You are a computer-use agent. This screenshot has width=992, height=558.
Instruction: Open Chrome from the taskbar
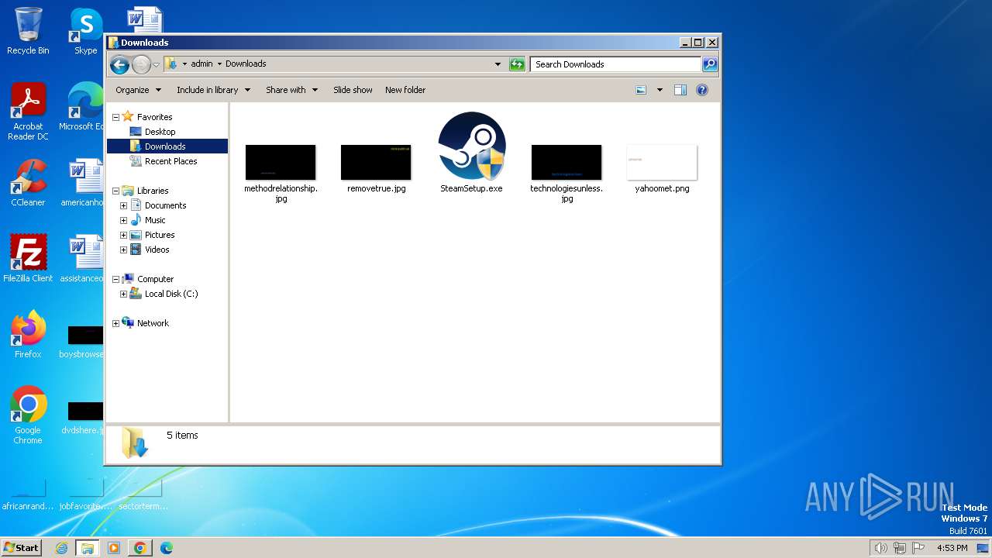(139, 548)
